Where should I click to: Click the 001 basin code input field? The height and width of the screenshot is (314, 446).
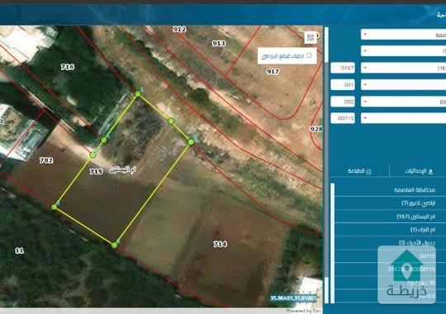(343, 85)
